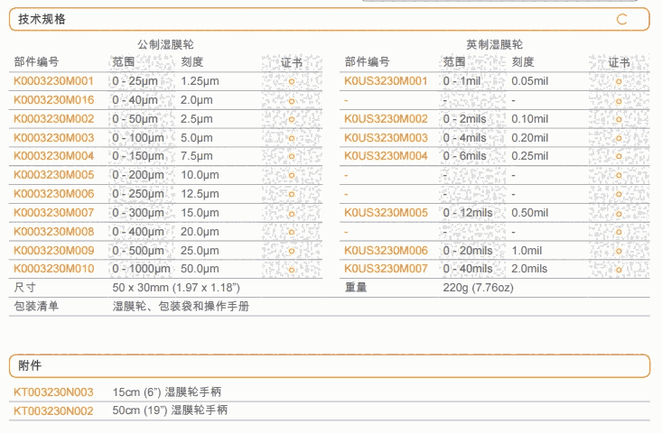Click certificate icon in K0003230M004 row
Viewport: 662px width, 433px height.
point(291,156)
